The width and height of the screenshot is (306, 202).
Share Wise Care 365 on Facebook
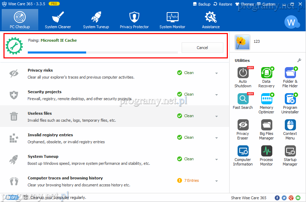(x=277, y=198)
